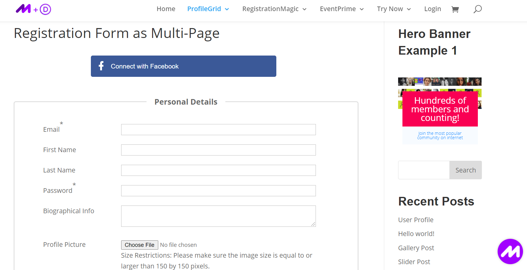Open the search magnifier in header
Image resolution: width=527 pixels, height=270 pixels.
tap(478, 9)
